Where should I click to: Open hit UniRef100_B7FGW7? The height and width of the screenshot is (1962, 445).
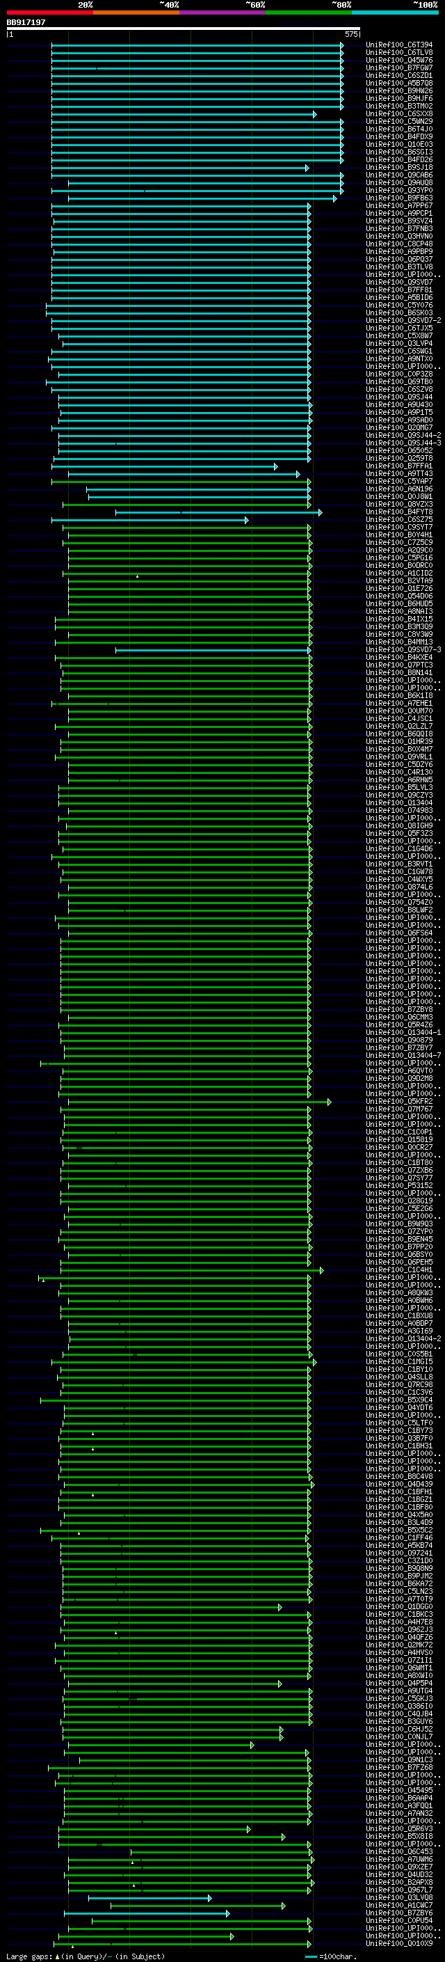(x=399, y=68)
